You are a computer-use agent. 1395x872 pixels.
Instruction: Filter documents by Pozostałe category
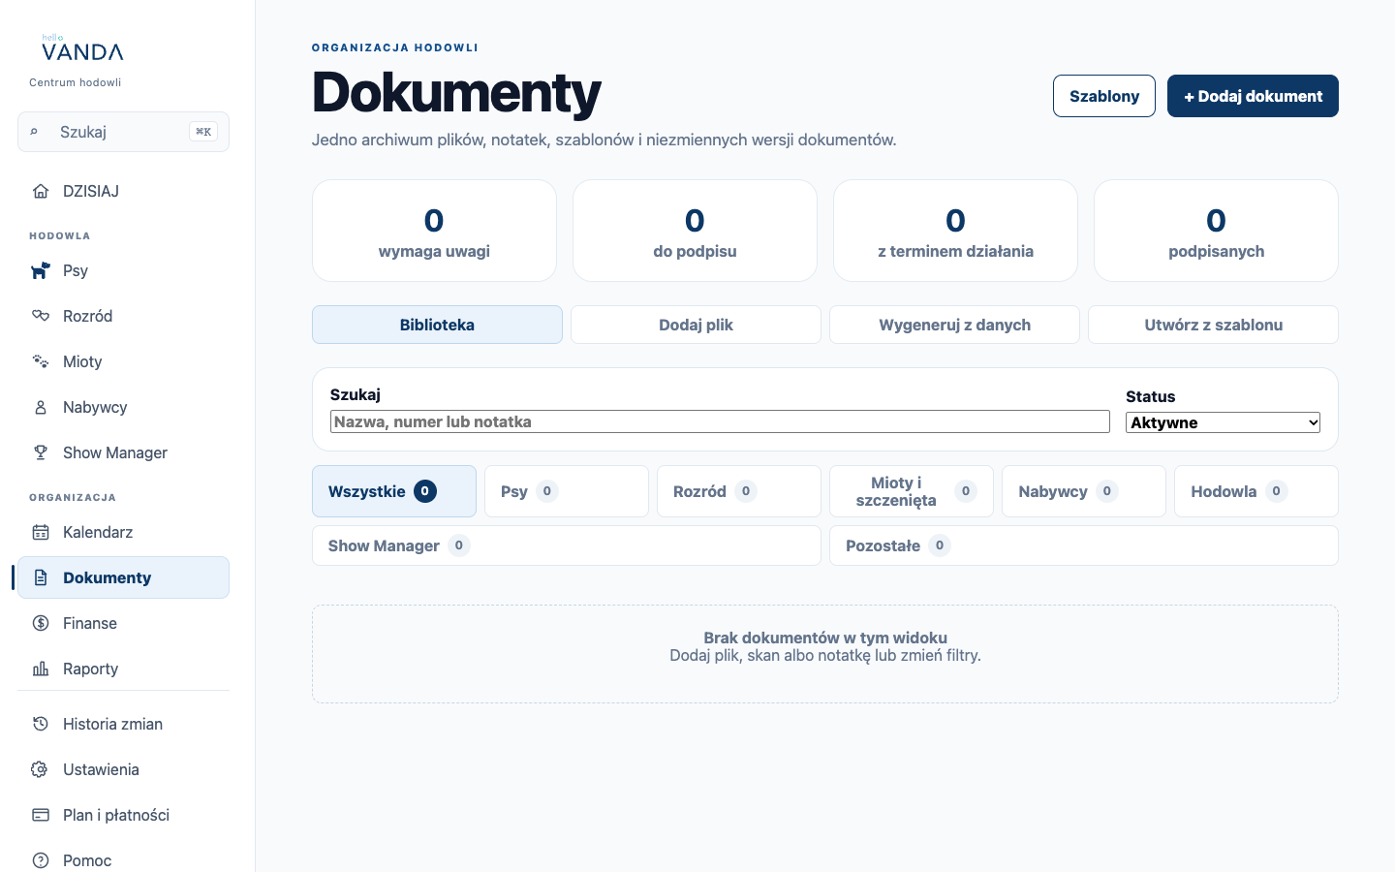pyautogui.click(x=1084, y=545)
